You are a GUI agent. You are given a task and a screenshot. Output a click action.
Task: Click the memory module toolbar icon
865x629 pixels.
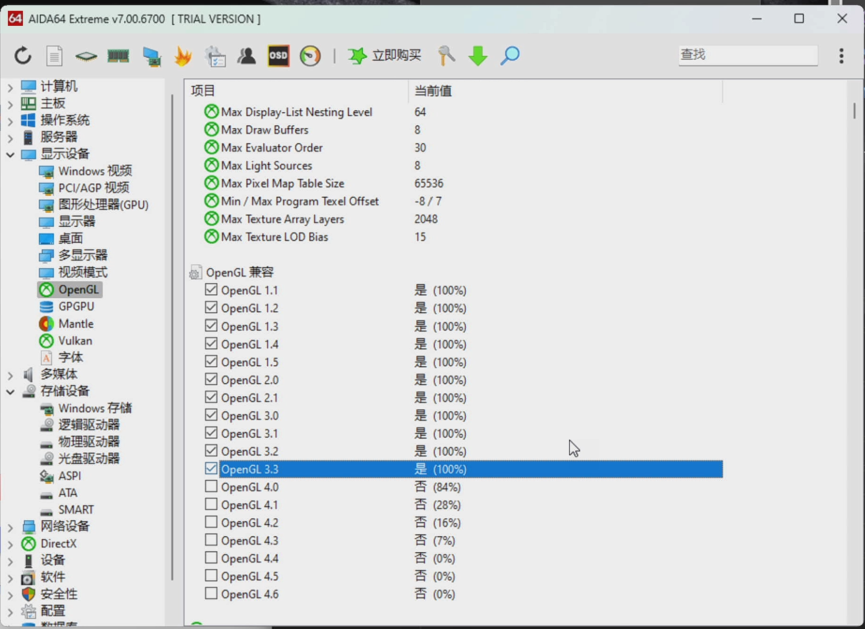pyautogui.click(x=118, y=56)
